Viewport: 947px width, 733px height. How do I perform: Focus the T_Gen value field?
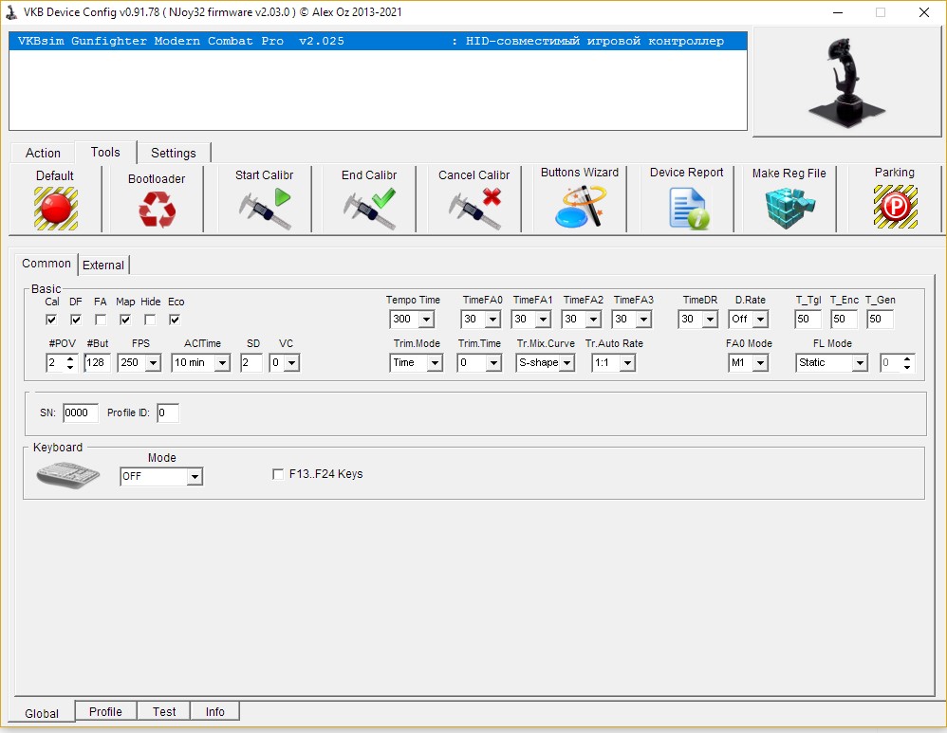tap(880, 320)
